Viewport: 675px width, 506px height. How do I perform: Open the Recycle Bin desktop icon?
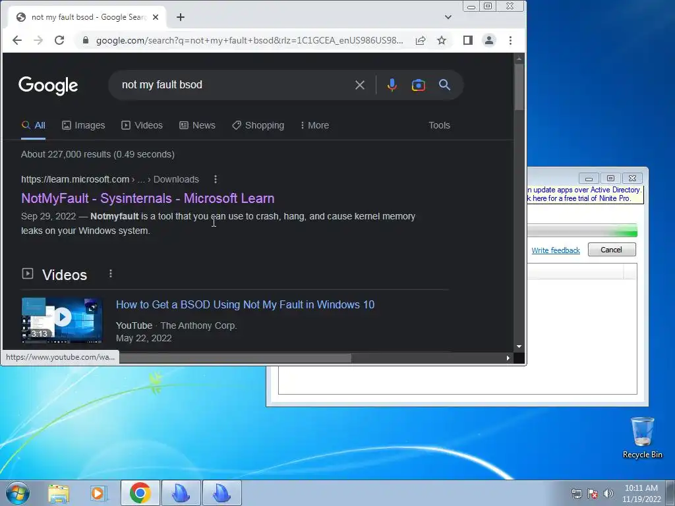click(x=642, y=438)
